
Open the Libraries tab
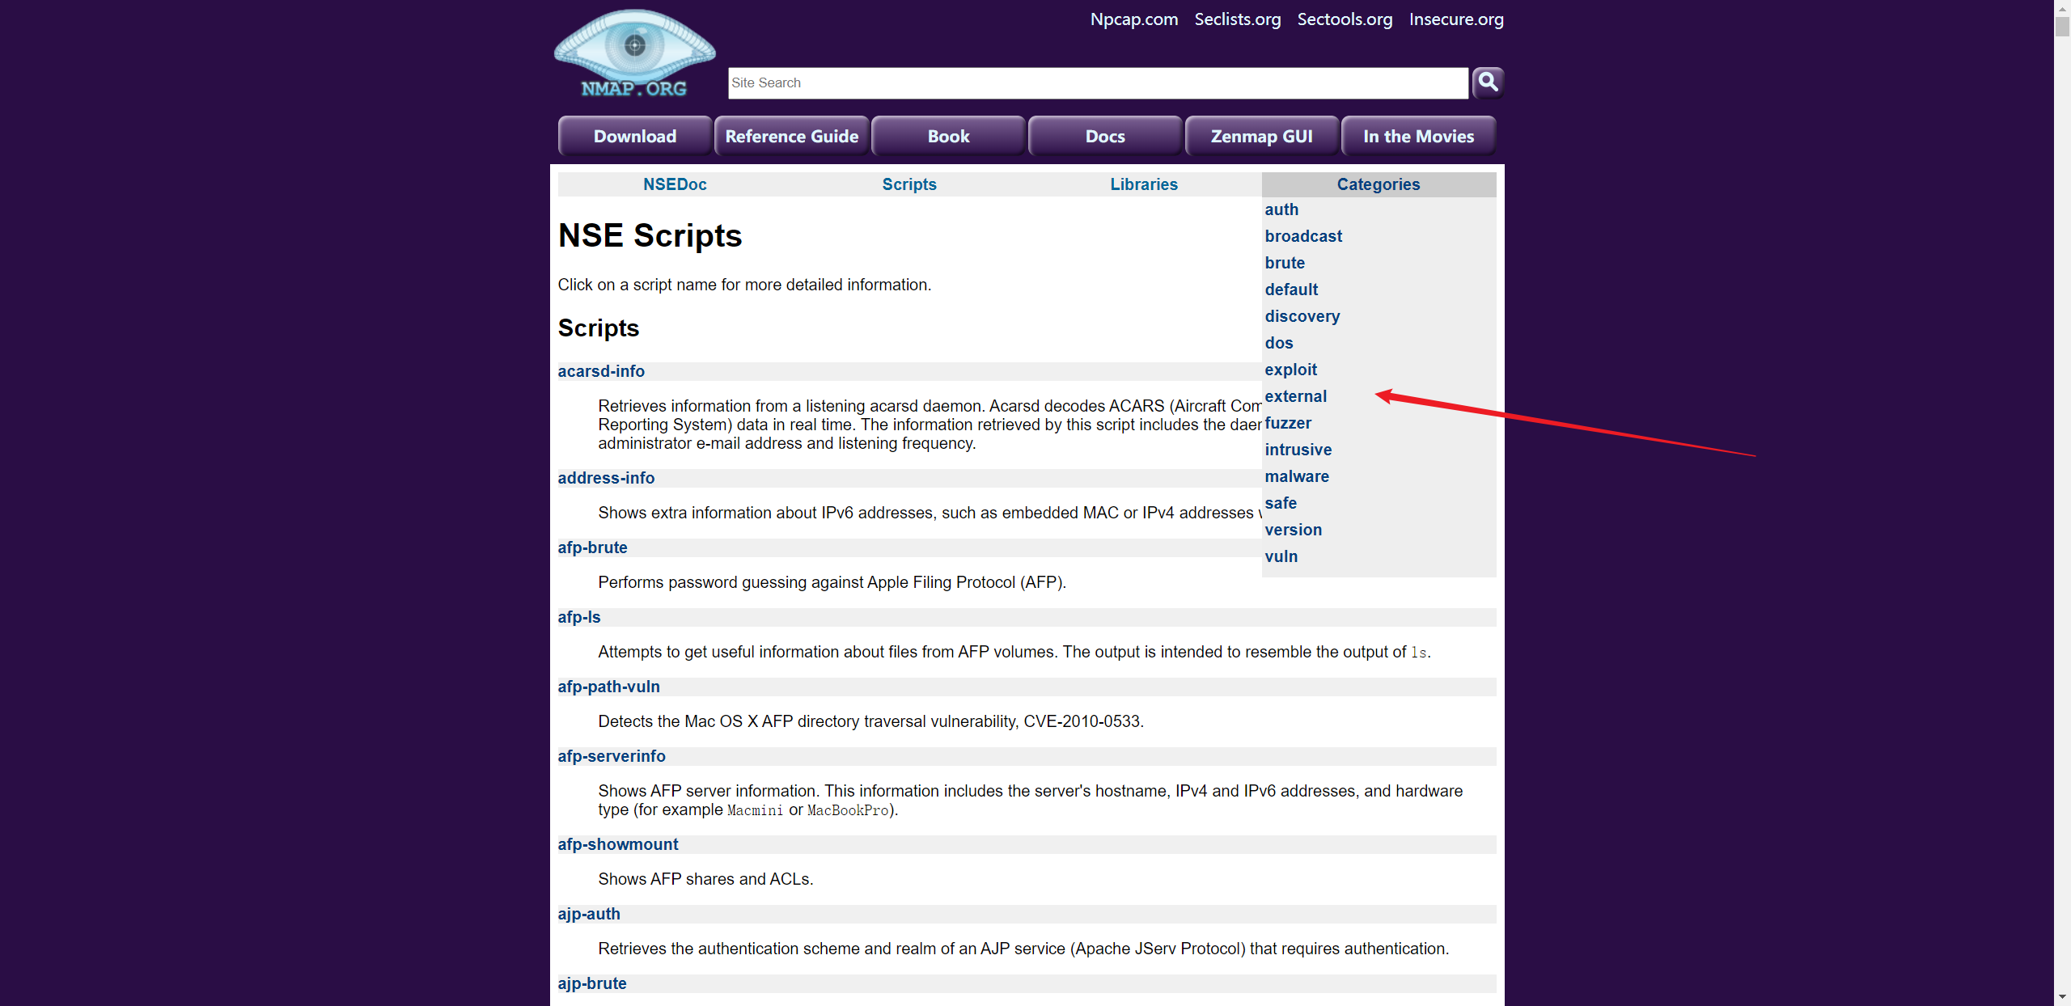(x=1144, y=184)
